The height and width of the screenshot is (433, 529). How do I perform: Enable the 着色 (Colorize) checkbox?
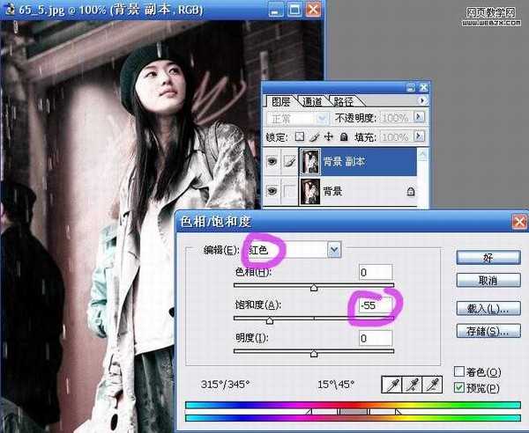tap(458, 372)
